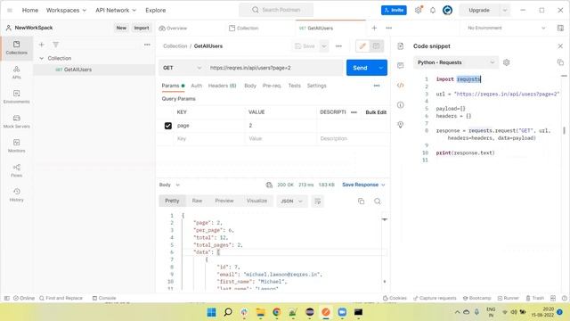The image size is (570, 321).
Task: Toggle response line wrap icon
Action: [317, 201]
